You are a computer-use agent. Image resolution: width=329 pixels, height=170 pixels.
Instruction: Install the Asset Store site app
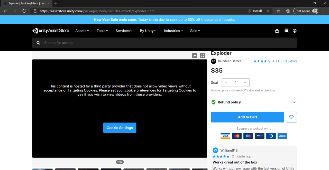click(255, 11)
